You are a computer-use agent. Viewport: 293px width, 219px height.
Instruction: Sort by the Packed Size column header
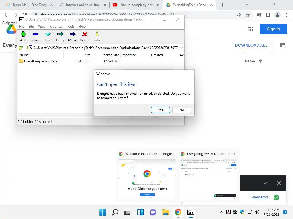(x=106, y=55)
